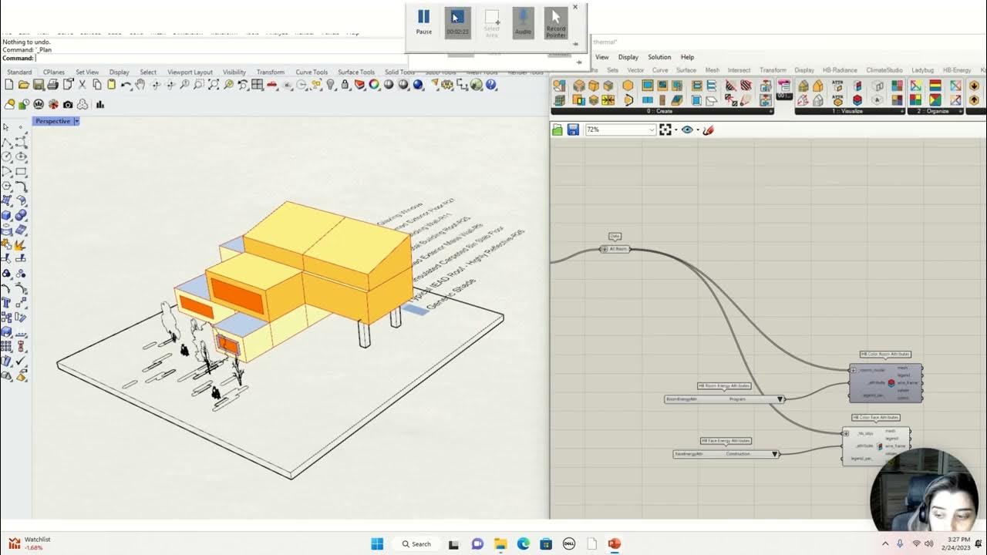The height and width of the screenshot is (555, 987).
Task: Toggle Record Pointer in recorder bar
Action: click(556, 23)
